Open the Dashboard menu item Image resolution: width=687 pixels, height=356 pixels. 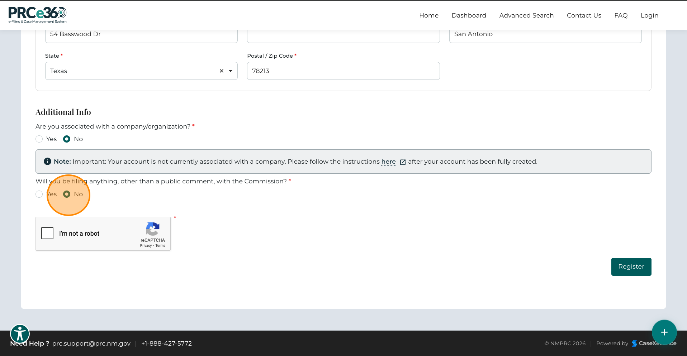coord(469,15)
